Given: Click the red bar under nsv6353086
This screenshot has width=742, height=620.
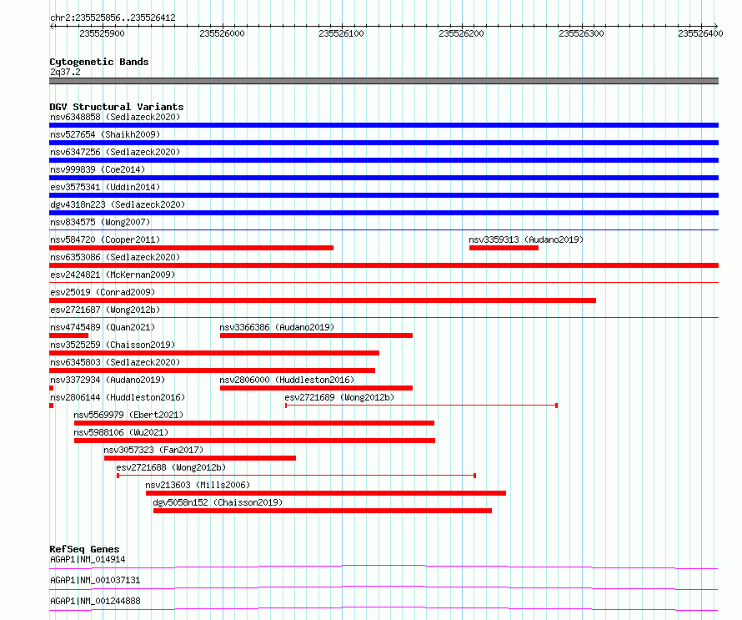Looking at the screenshot, I should click(384, 265).
